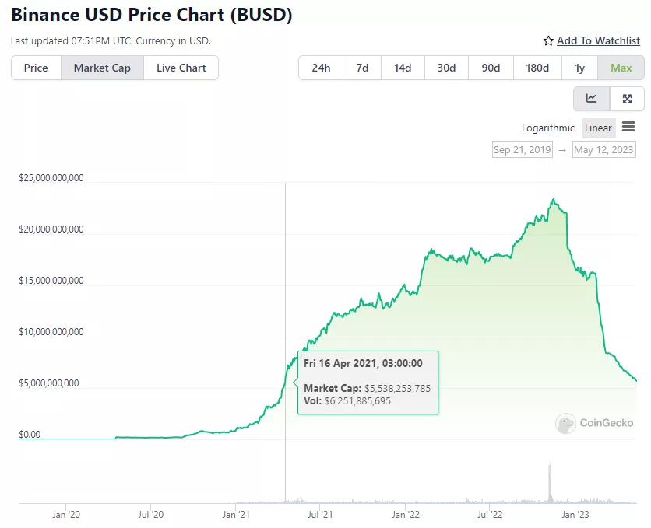Image resolution: width=651 pixels, height=528 pixels.
Task: Click the Sep 21, 2019 start date field
Action: [522, 149]
